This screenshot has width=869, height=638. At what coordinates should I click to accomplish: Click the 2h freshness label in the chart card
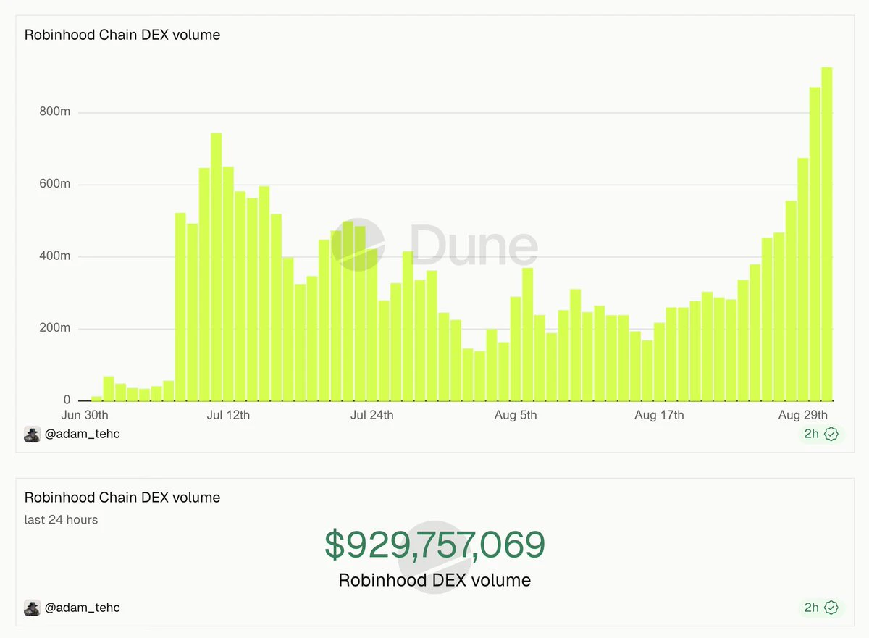pos(811,435)
